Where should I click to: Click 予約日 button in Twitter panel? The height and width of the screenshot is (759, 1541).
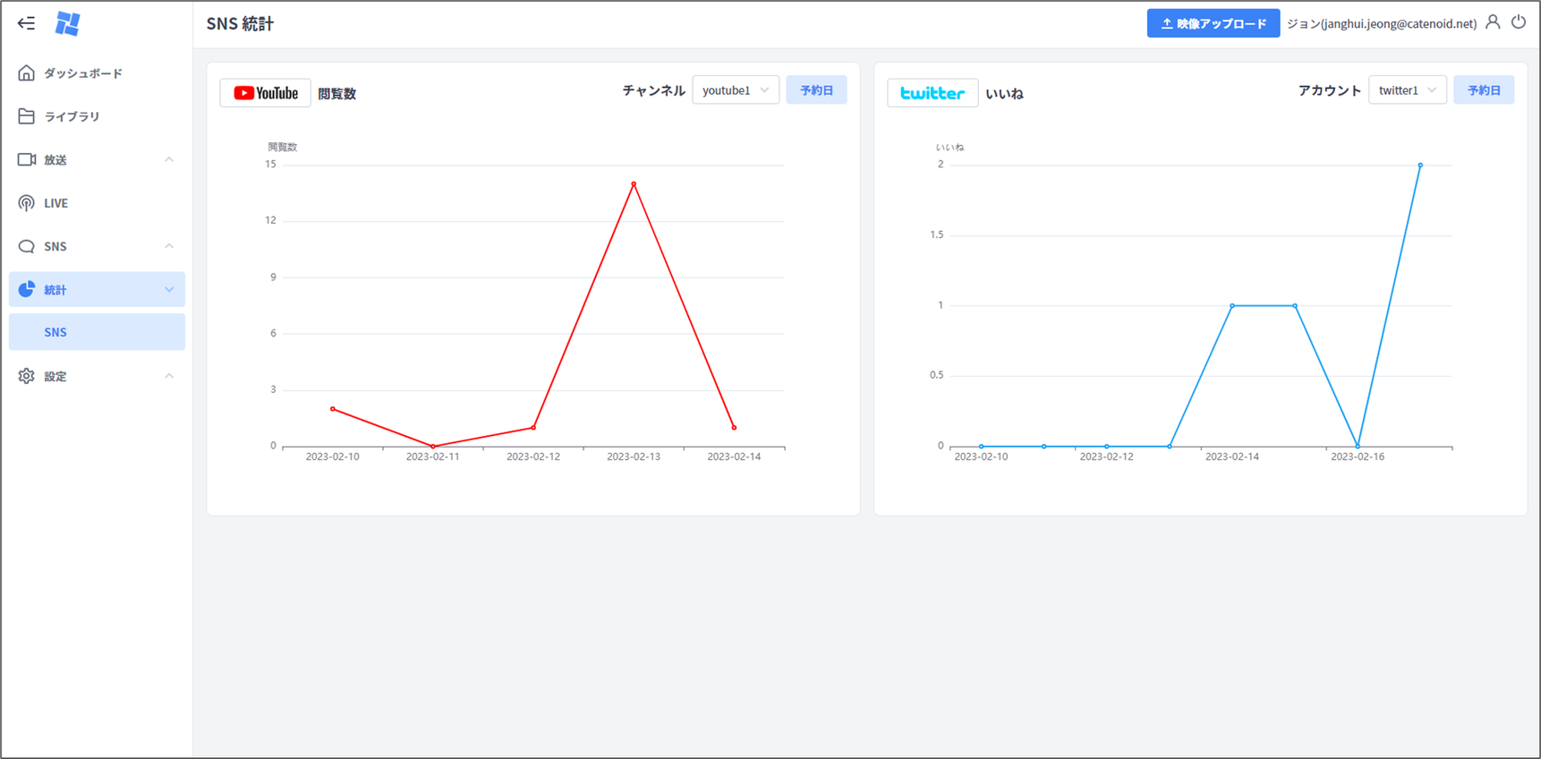[x=1484, y=90]
